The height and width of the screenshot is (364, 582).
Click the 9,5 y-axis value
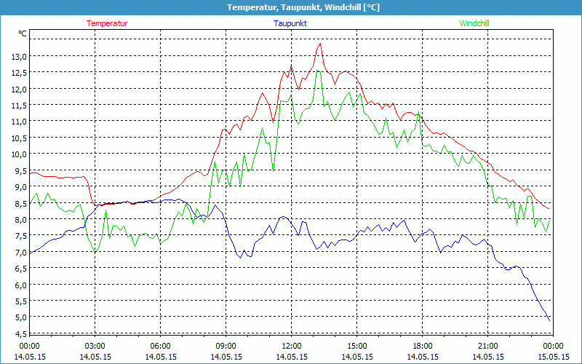tap(20, 170)
